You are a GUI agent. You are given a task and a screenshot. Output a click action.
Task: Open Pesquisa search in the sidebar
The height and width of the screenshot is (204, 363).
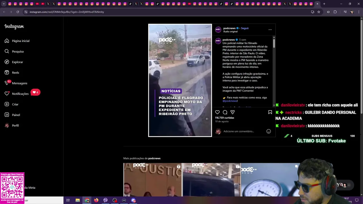(14, 51)
